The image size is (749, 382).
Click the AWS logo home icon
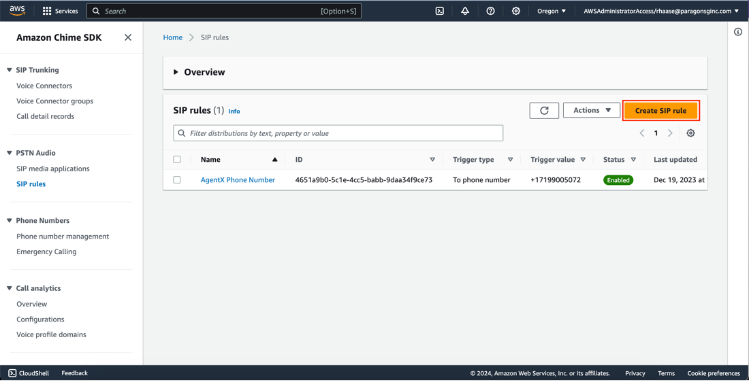pos(18,10)
